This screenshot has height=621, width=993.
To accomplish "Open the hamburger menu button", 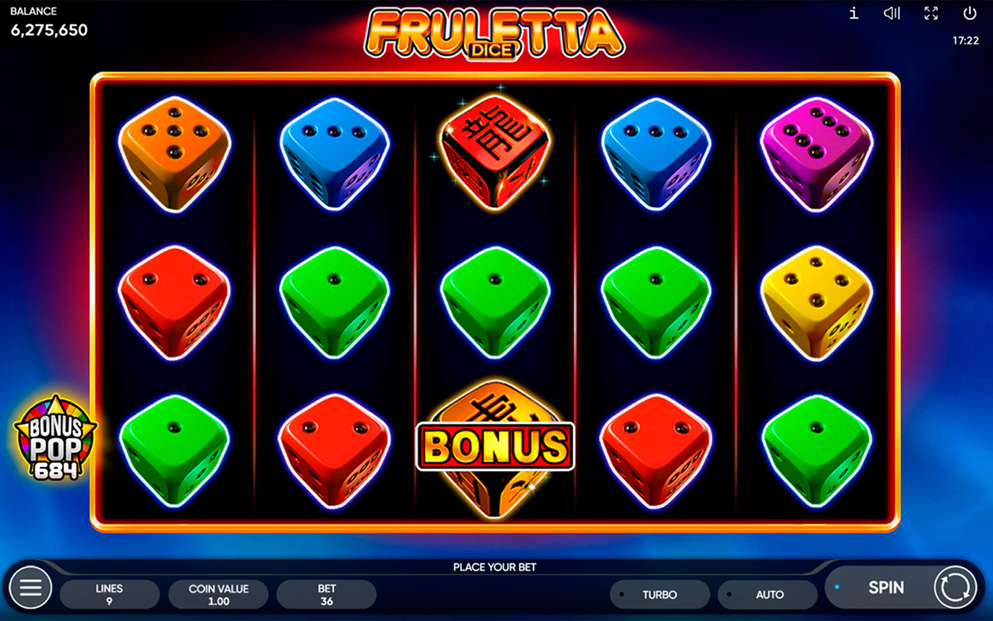I will point(30,587).
